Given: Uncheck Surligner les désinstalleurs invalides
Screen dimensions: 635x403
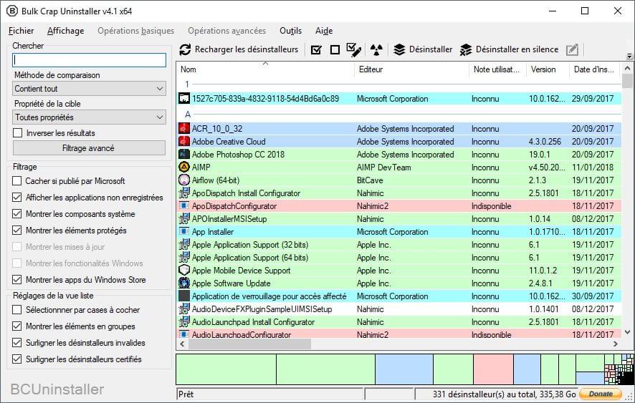Looking at the screenshot, I should point(16,343).
